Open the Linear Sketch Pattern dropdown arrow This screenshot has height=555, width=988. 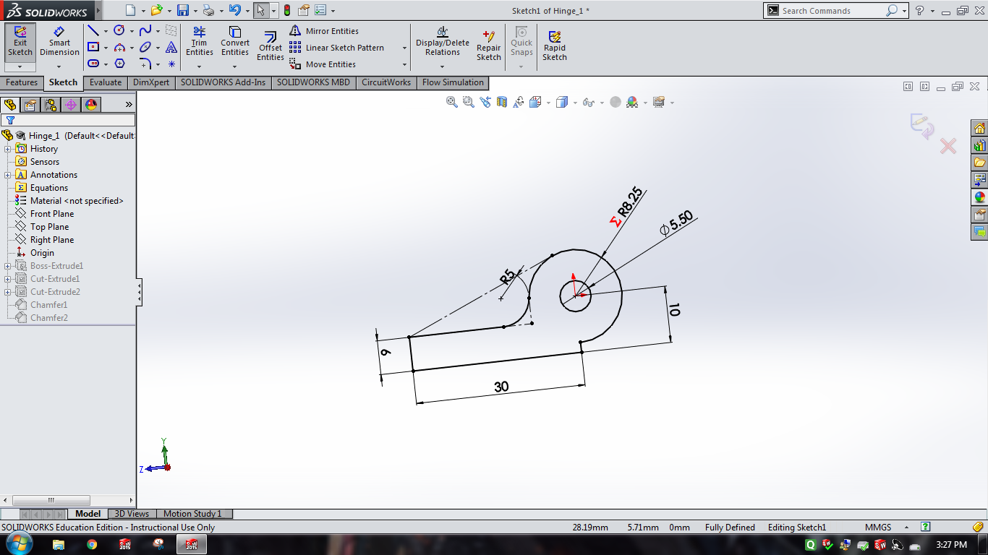tap(404, 48)
